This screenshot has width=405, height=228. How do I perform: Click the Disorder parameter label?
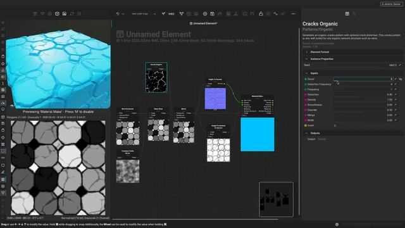coord(312,110)
